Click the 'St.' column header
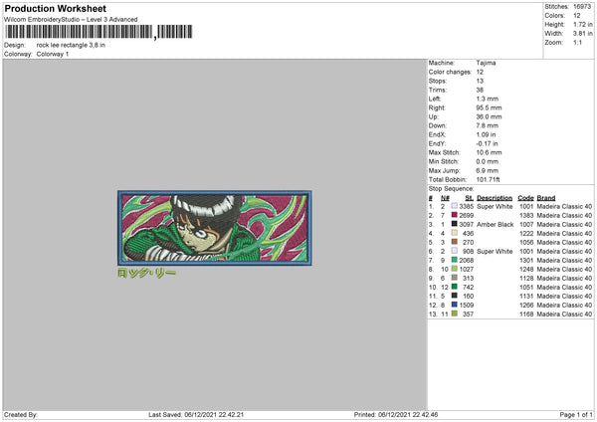Viewport: 597px width, 422px height. (x=469, y=198)
